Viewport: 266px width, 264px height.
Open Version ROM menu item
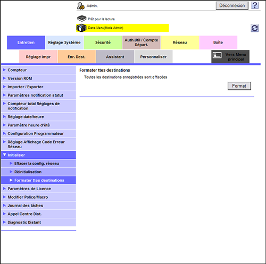tap(38, 78)
